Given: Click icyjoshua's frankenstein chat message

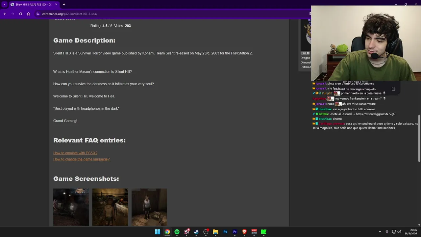Looking at the screenshot, I should [x=349, y=98].
